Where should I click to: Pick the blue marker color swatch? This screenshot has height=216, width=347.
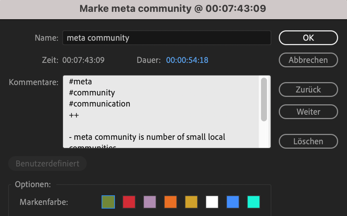coord(233,202)
